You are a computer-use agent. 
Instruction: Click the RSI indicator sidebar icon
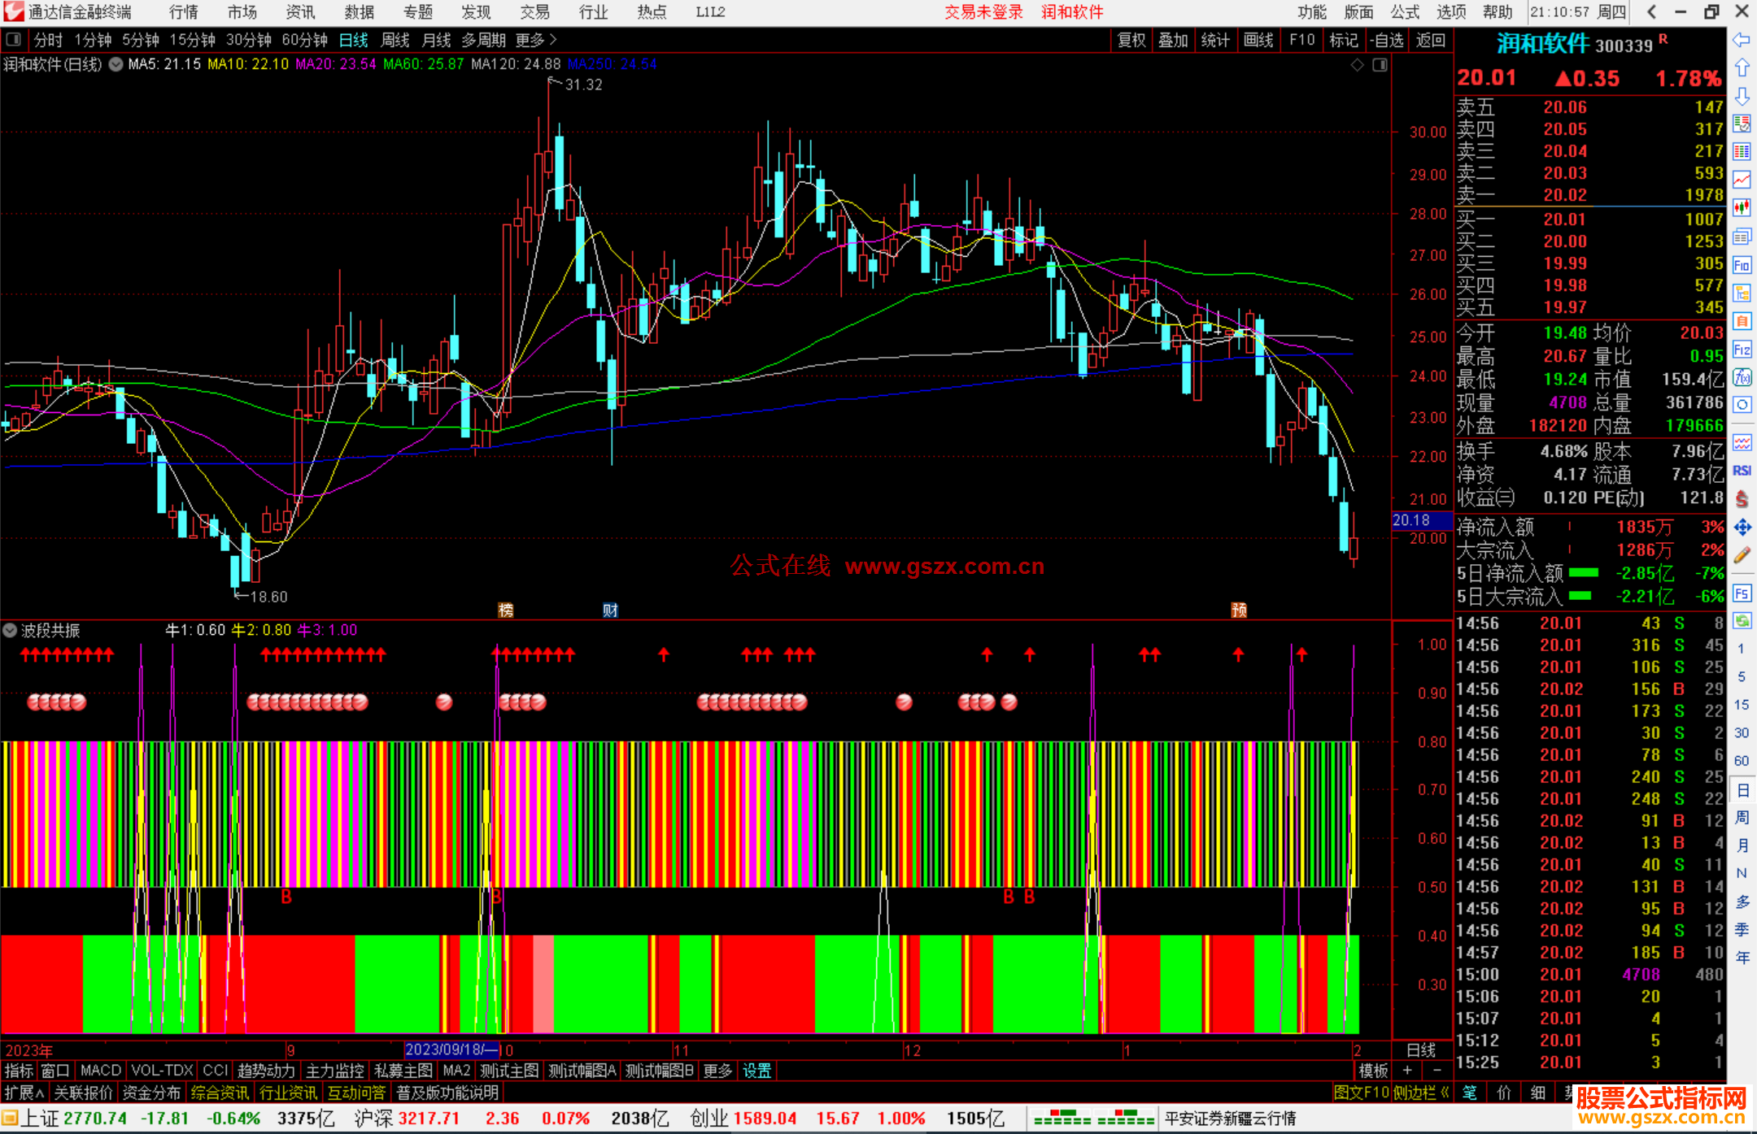click(x=1742, y=471)
